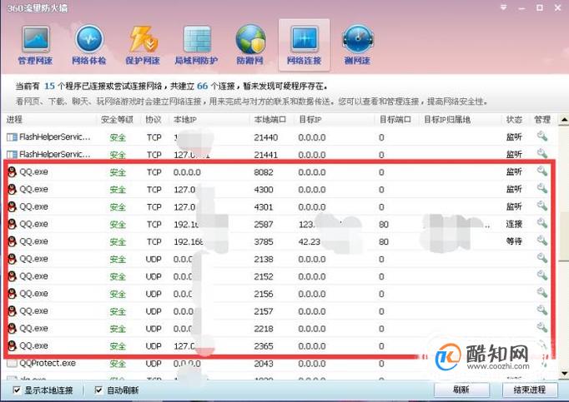Click manage icon for QQ.exe port 8082

[542, 171]
